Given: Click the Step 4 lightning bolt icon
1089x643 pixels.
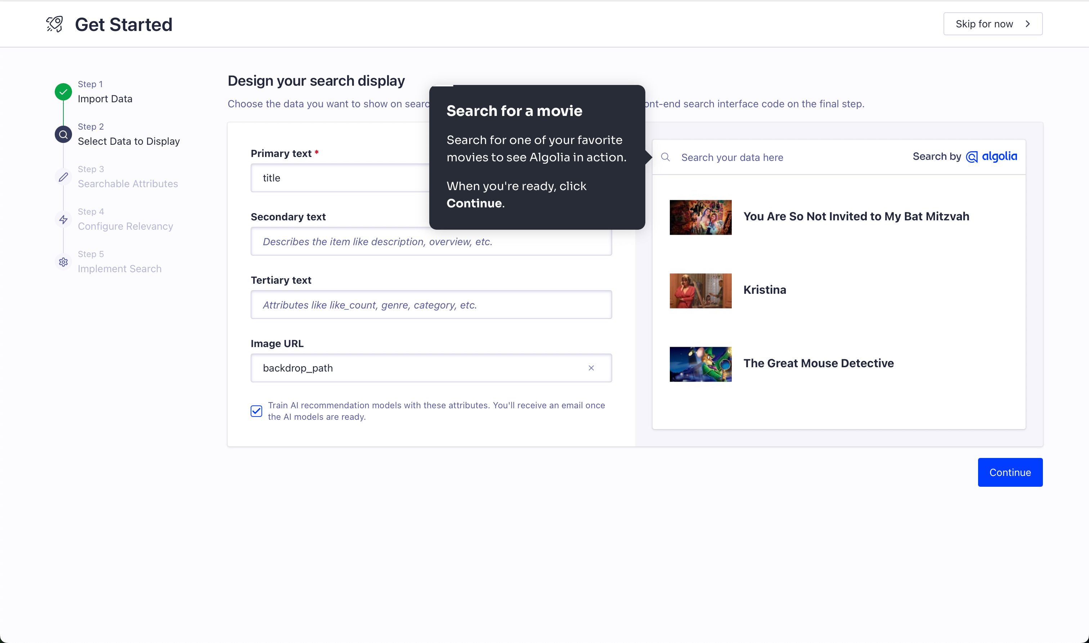Looking at the screenshot, I should 63,219.
